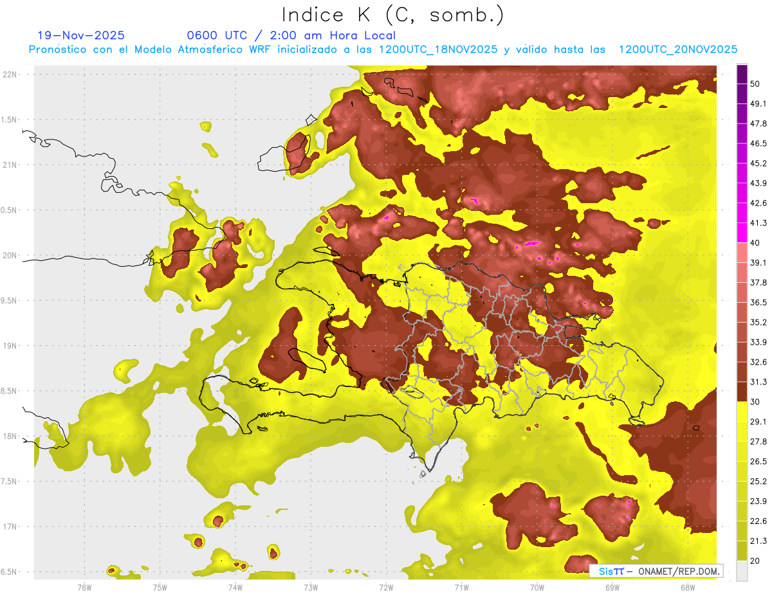Click the colorbar value 35.2
This screenshot has width=772, height=596.
point(758,322)
